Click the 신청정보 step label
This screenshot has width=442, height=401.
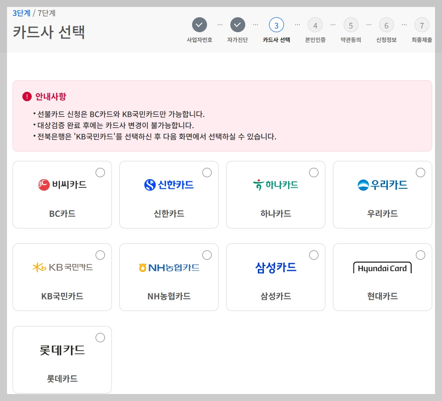[x=386, y=40]
